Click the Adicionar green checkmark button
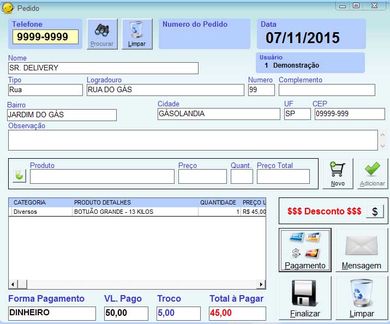Viewport: 390px width, 324px height. (x=373, y=174)
